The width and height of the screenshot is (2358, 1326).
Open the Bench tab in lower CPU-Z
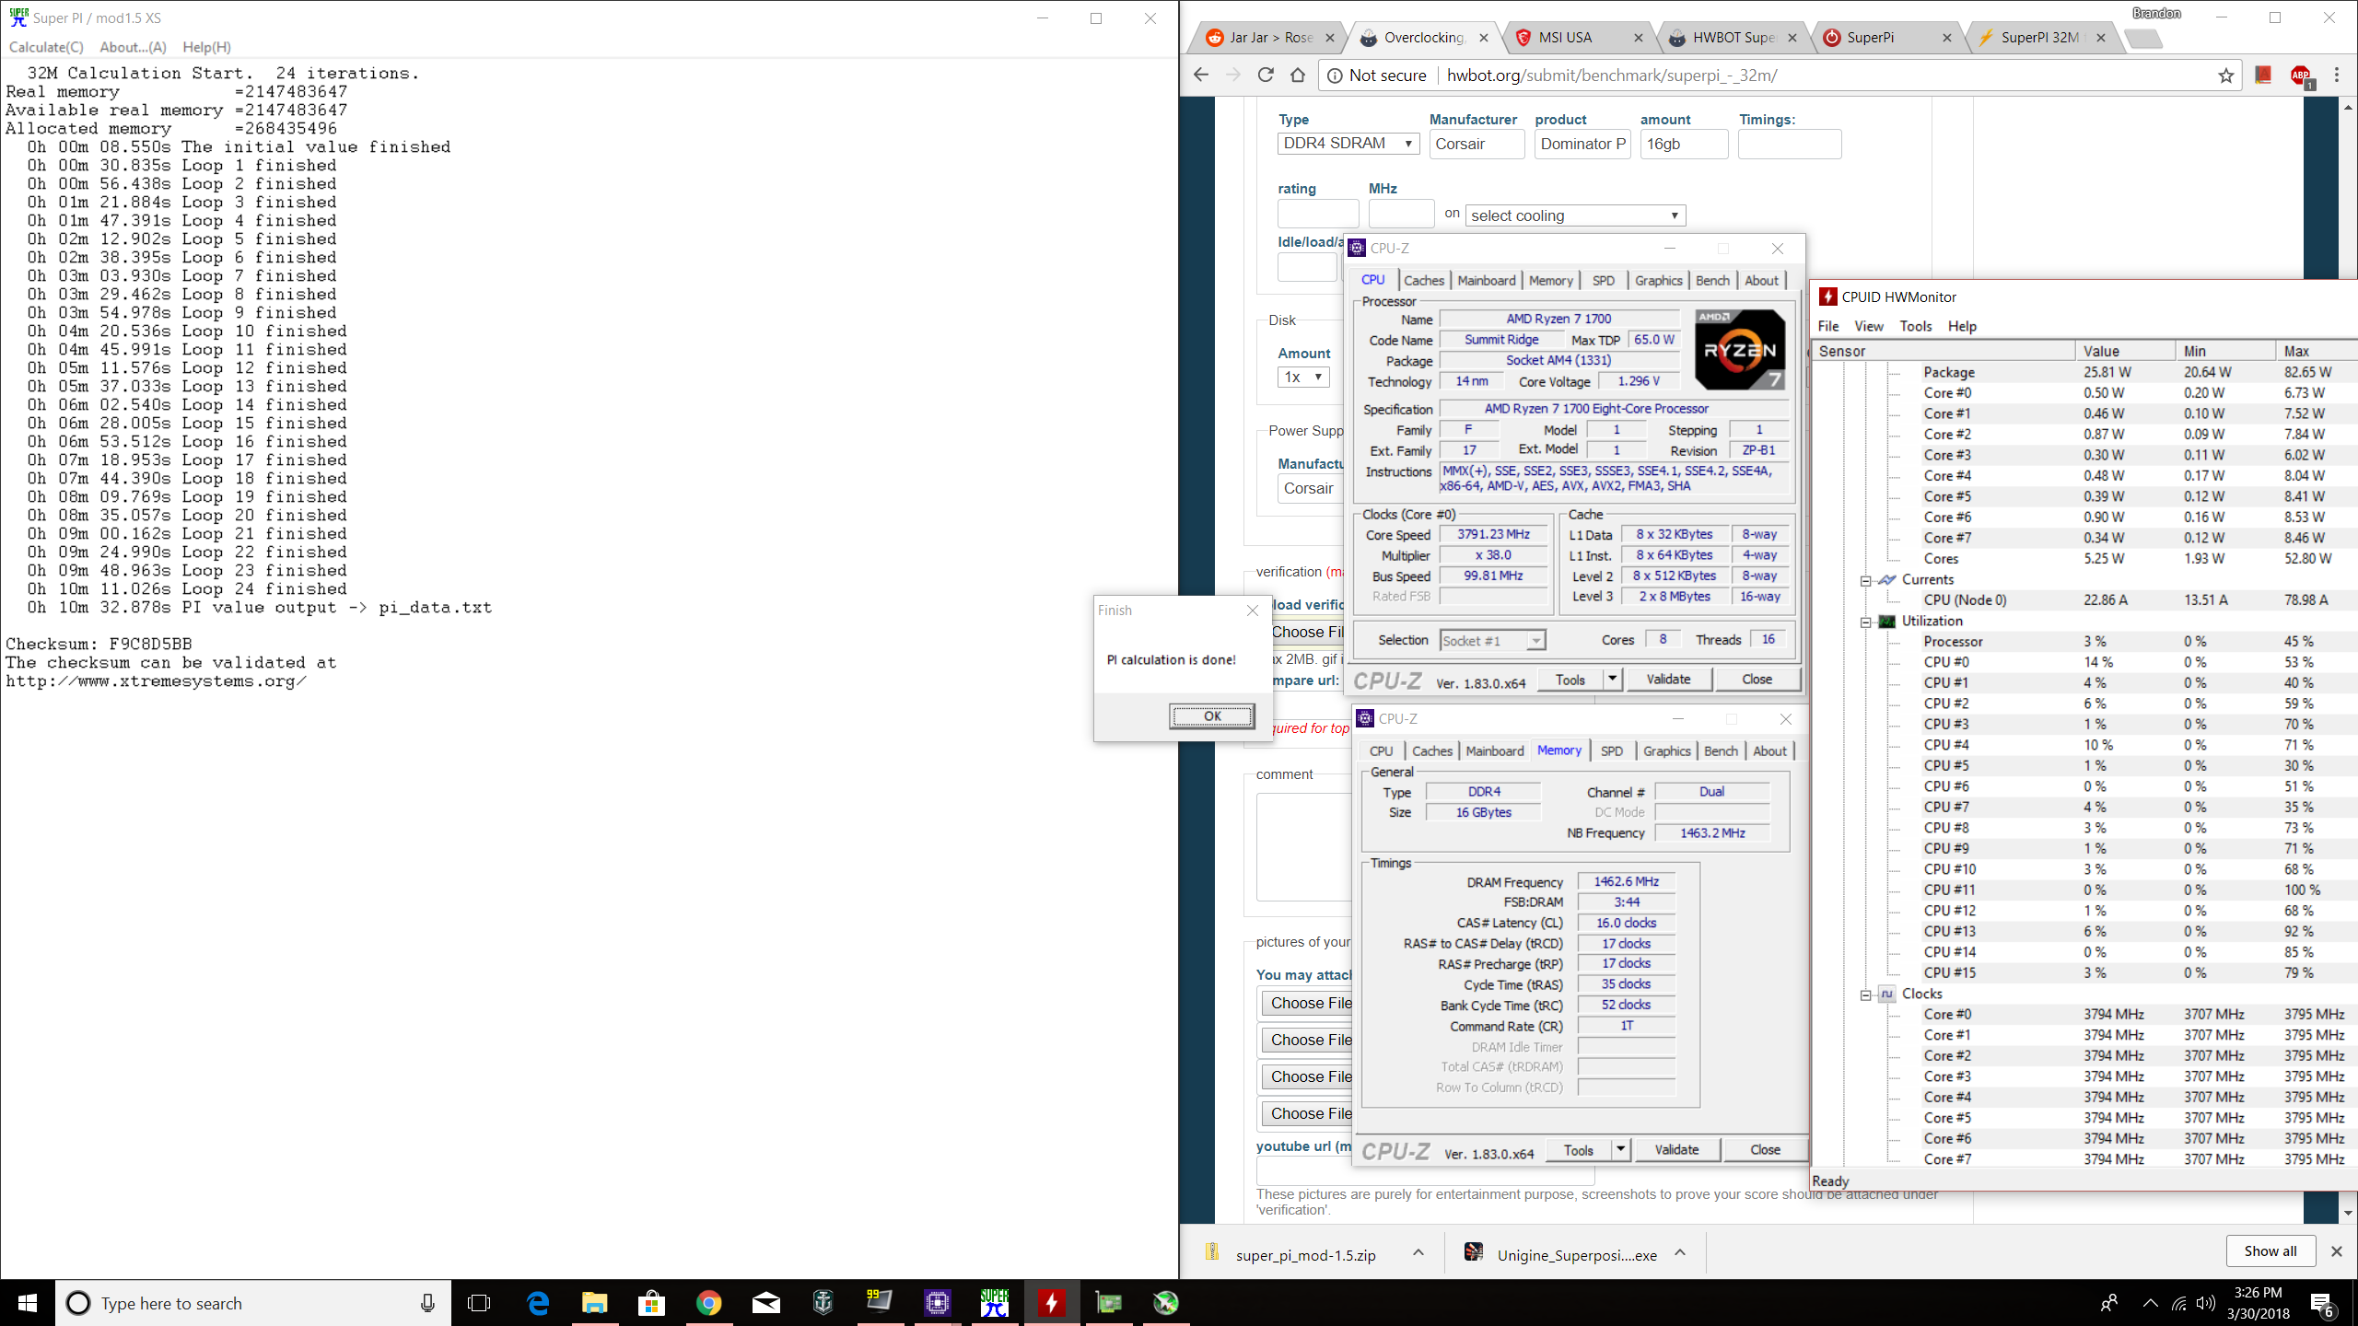[x=1721, y=751]
